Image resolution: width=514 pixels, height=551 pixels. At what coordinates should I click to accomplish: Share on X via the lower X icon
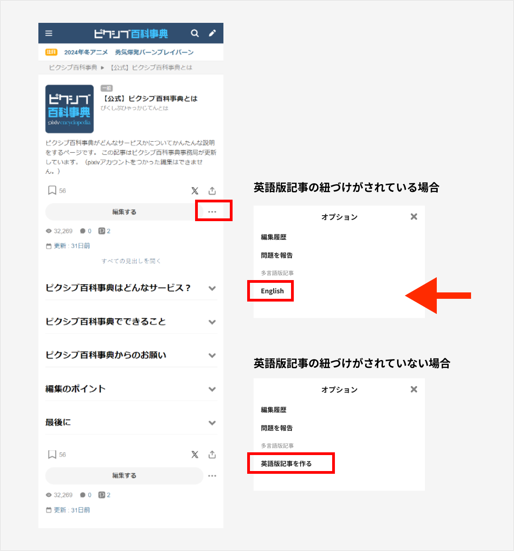195,455
